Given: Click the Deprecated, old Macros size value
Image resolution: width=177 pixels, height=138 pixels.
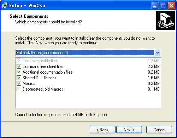Looking at the screenshot, I should coord(154,89).
